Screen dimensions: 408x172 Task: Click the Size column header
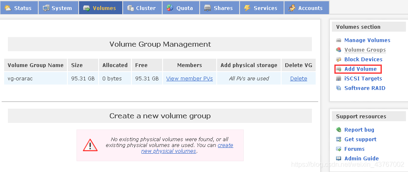click(83, 65)
